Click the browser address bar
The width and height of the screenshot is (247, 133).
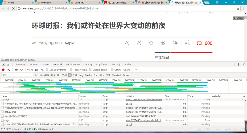(x=128, y=9)
